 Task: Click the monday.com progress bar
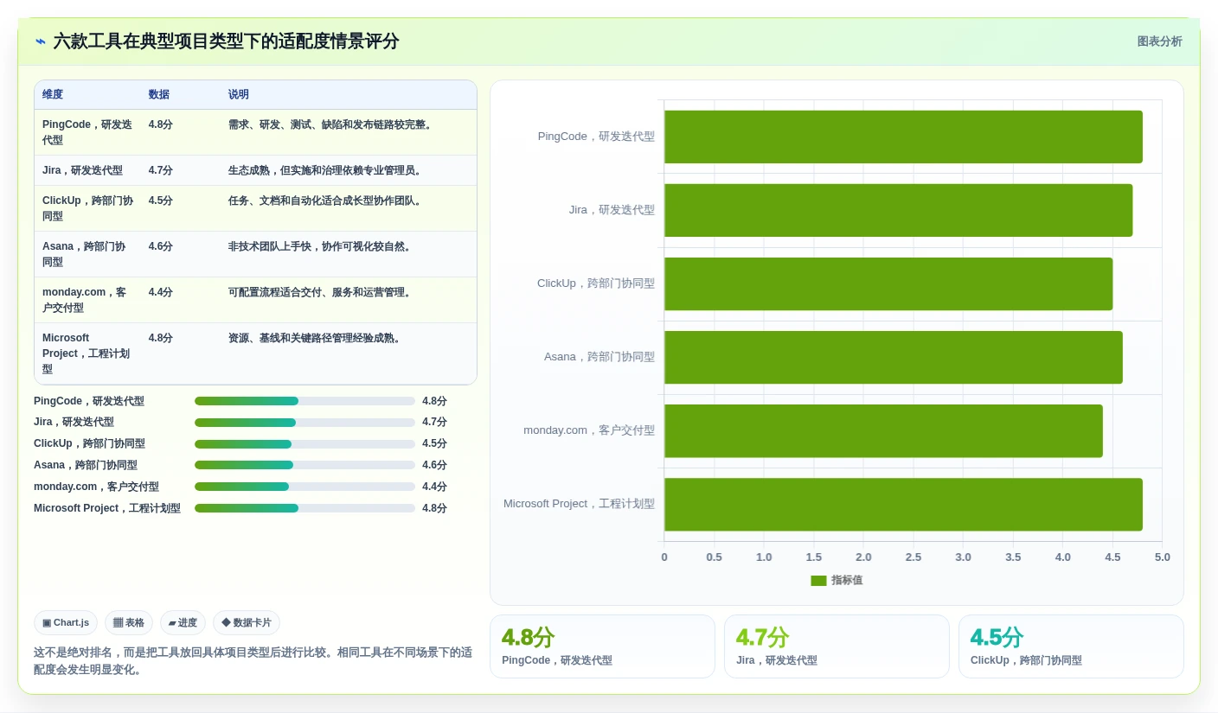pyautogui.click(x=304, y=487)
